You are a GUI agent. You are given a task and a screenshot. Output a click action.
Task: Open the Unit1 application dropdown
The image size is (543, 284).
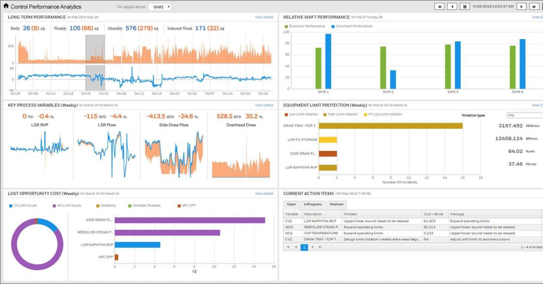[160, 6]
